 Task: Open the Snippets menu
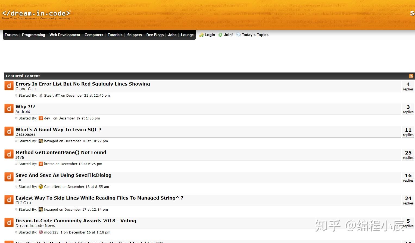(135, 35)
